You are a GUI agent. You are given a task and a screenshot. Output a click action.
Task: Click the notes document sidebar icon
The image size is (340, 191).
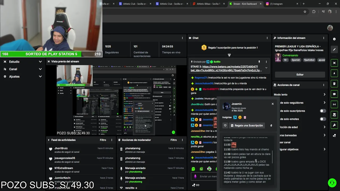pyautogui.click(x=334, y=84)
